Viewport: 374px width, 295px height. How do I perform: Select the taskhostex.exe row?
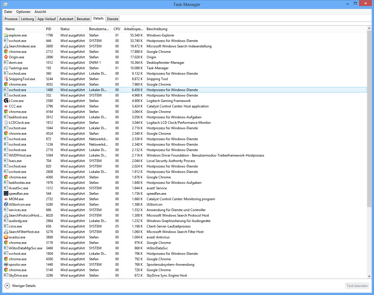click(x=185, y=183)
